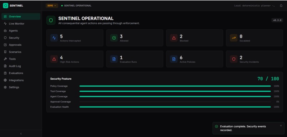Open Approvals in sidebar
The height and width of the screenshot is (137, 287).
pyautogui.click(x=21, y=45)
